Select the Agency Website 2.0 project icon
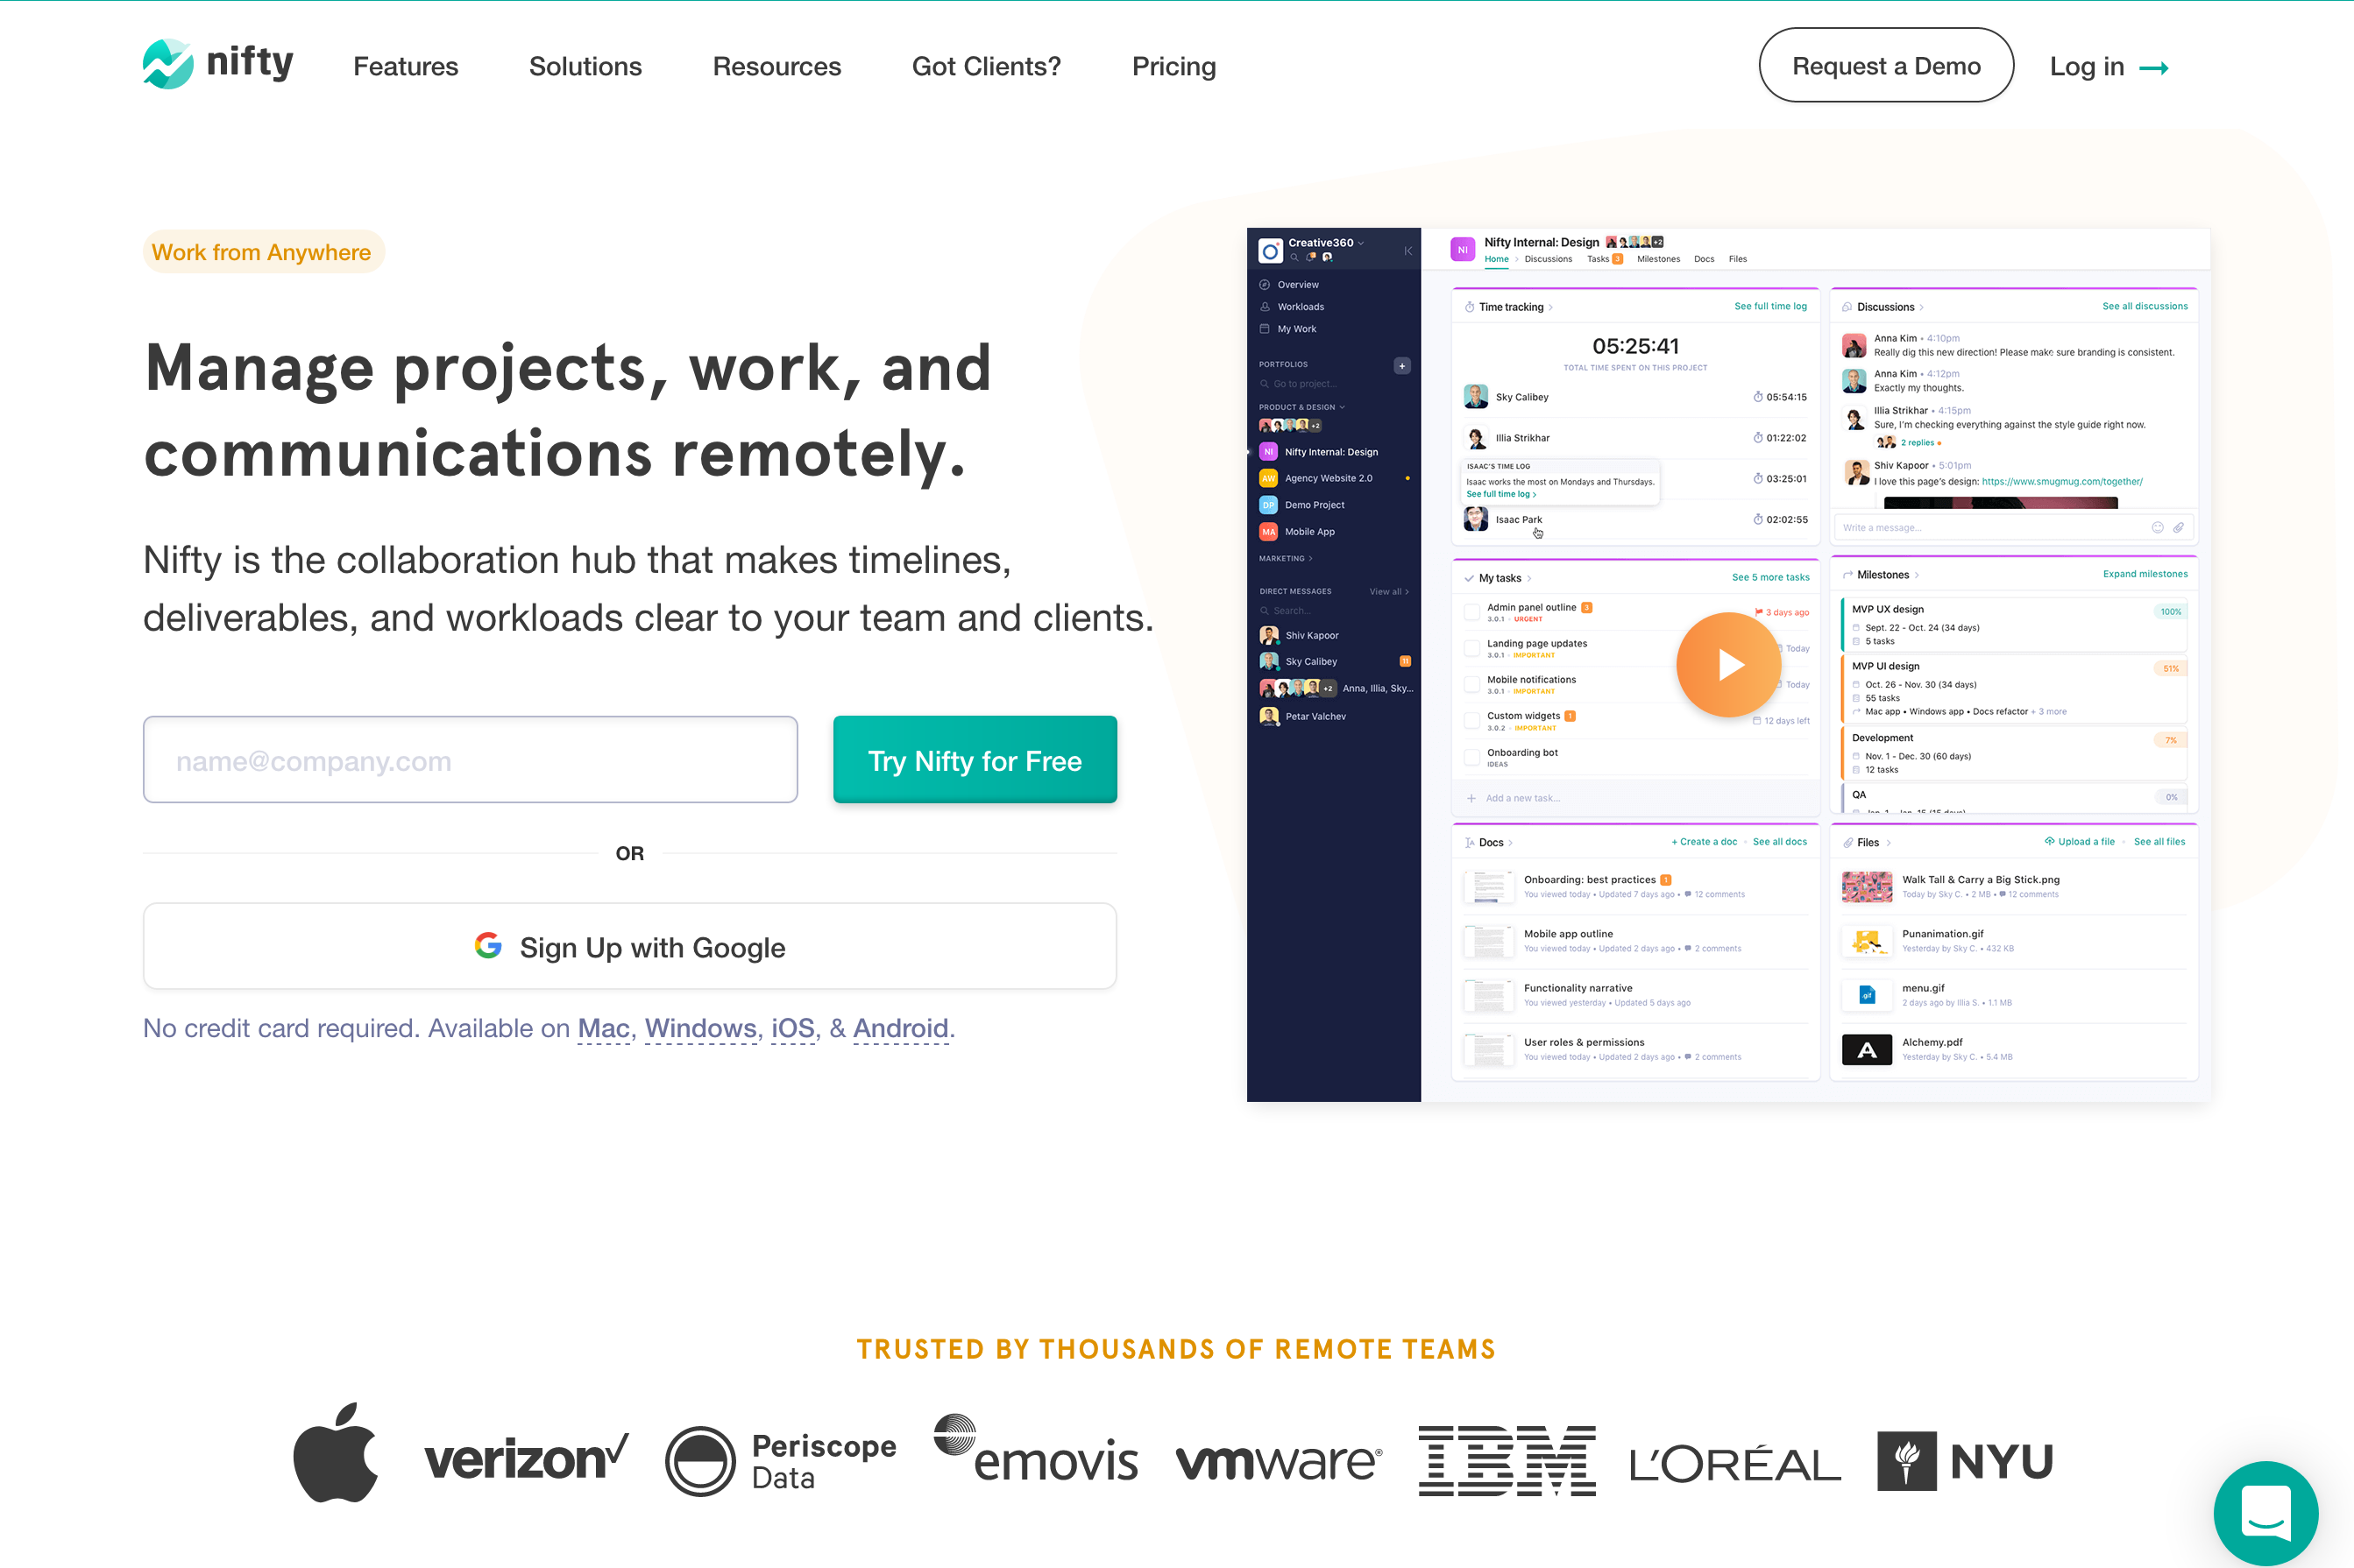The height and width of the screenshot is (1568, 2354). pos(1268,478)
